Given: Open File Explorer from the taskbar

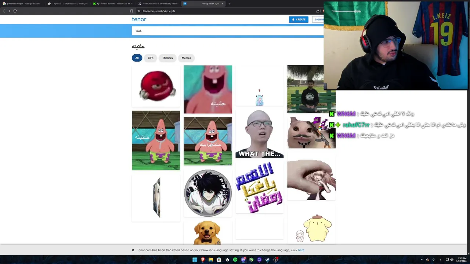Looking at the screenshot, I should [211, 260].
